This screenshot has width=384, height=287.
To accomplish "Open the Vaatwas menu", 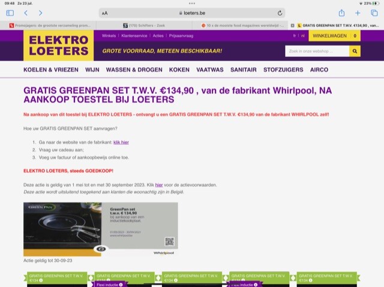I will [x=210, y=70].
